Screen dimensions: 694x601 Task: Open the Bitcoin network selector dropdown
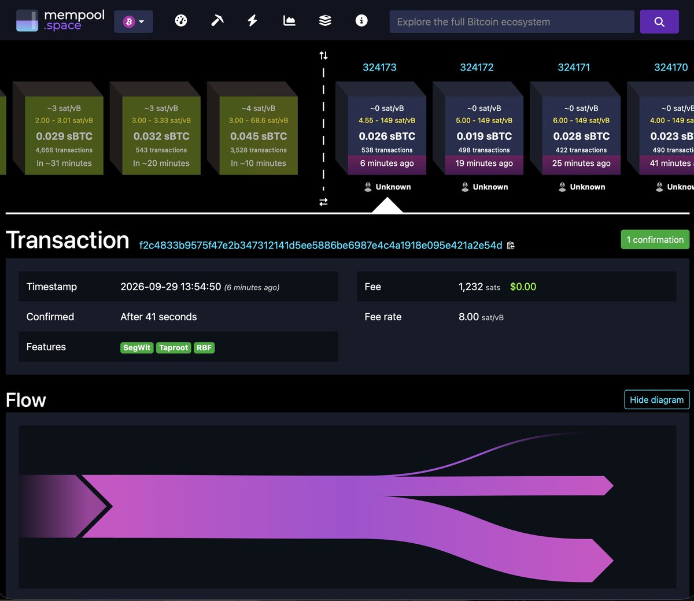pyautogui.click(x=134, y=22)
